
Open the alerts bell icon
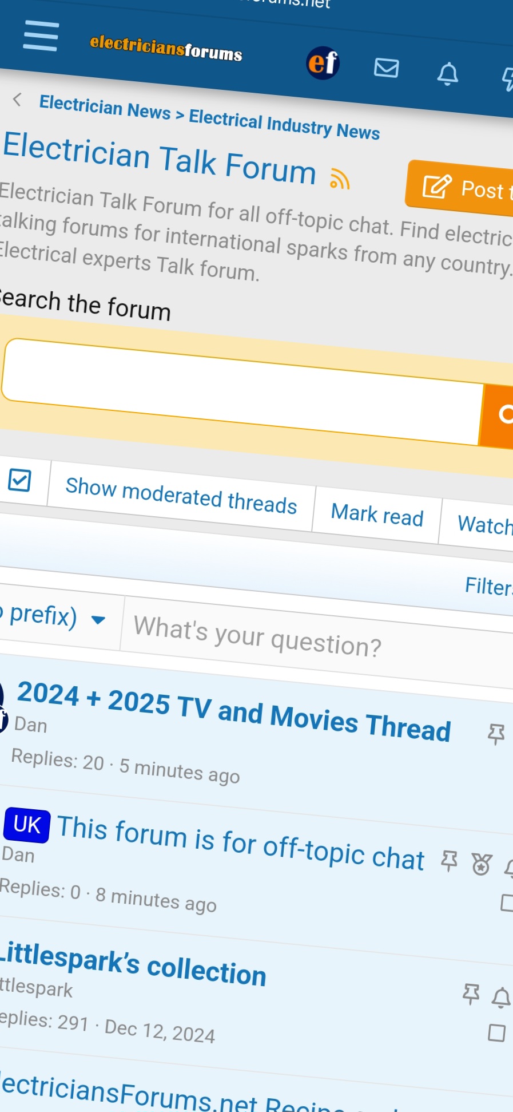pyautogui.click(x=448, y=74)
